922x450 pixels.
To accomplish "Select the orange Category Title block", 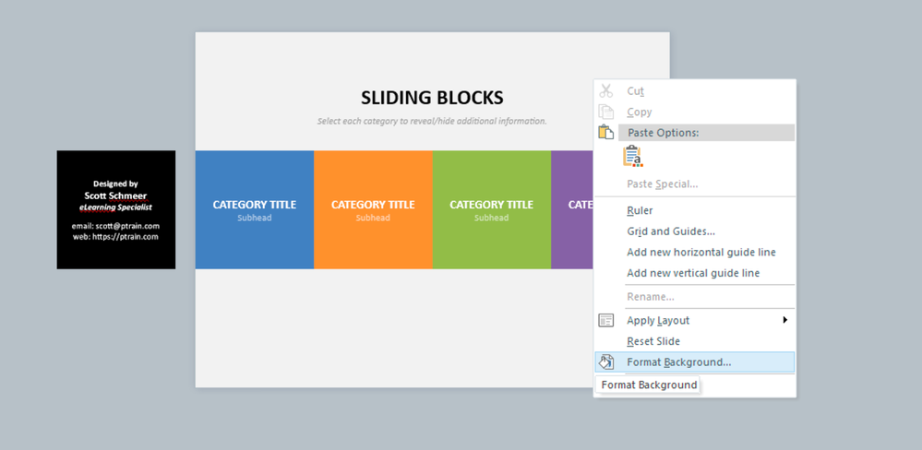I will 373,210.
